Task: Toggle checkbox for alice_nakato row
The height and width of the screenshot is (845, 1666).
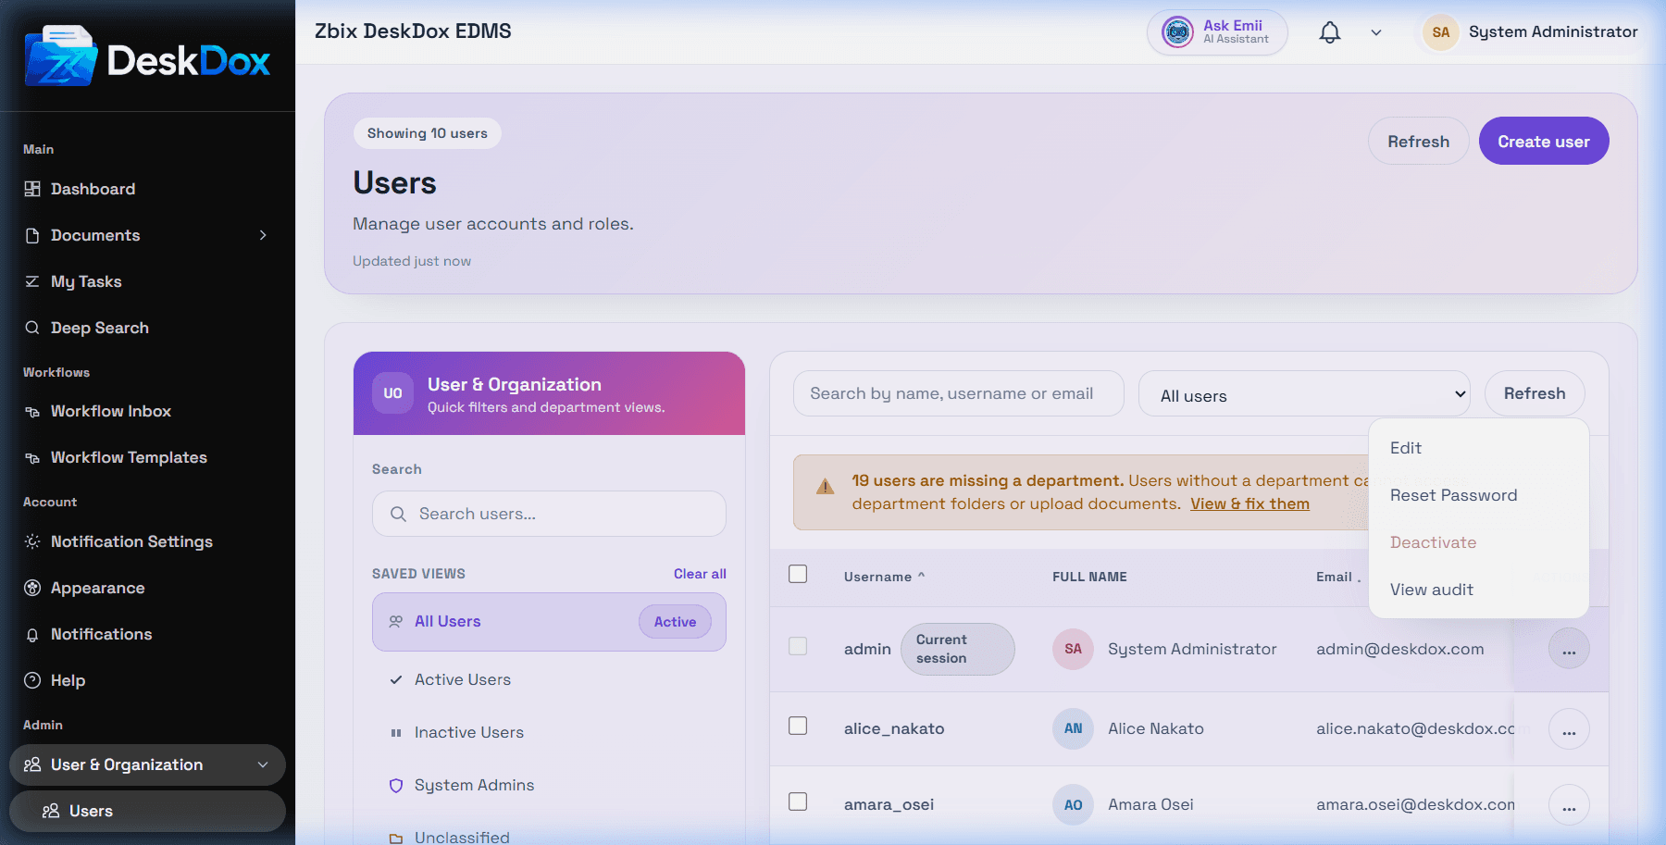Action: 798,726
